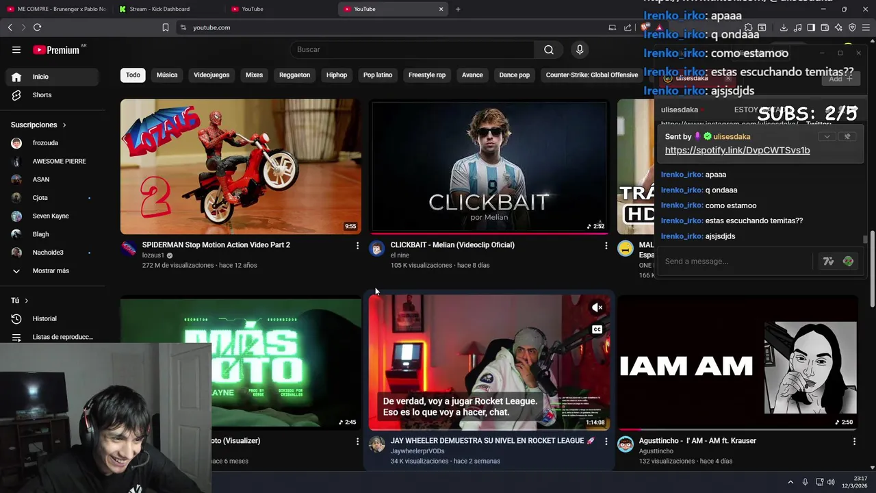The image size is (876, 493).
Task: Expand Mostrar más subscriptions
Action: point(53,270)
